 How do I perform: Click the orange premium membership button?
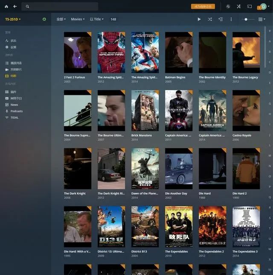click(x=203, y=6)
